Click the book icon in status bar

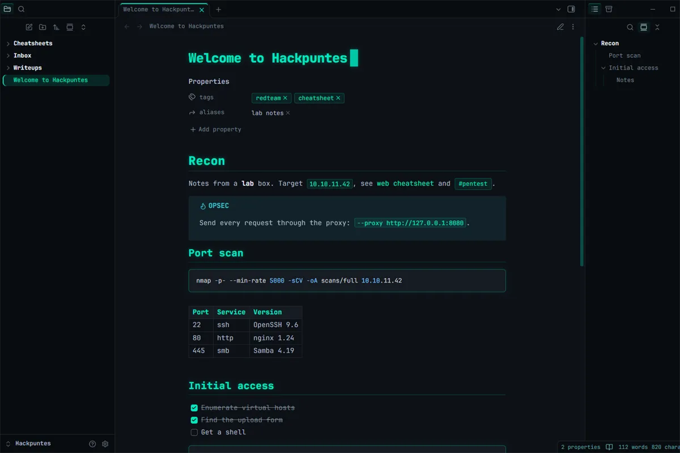click(x=609, y=447)
